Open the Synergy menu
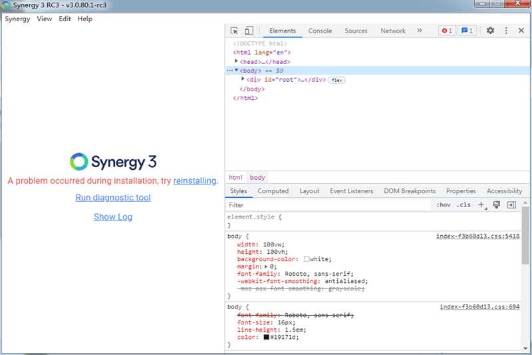 click(x=17, y=19)
